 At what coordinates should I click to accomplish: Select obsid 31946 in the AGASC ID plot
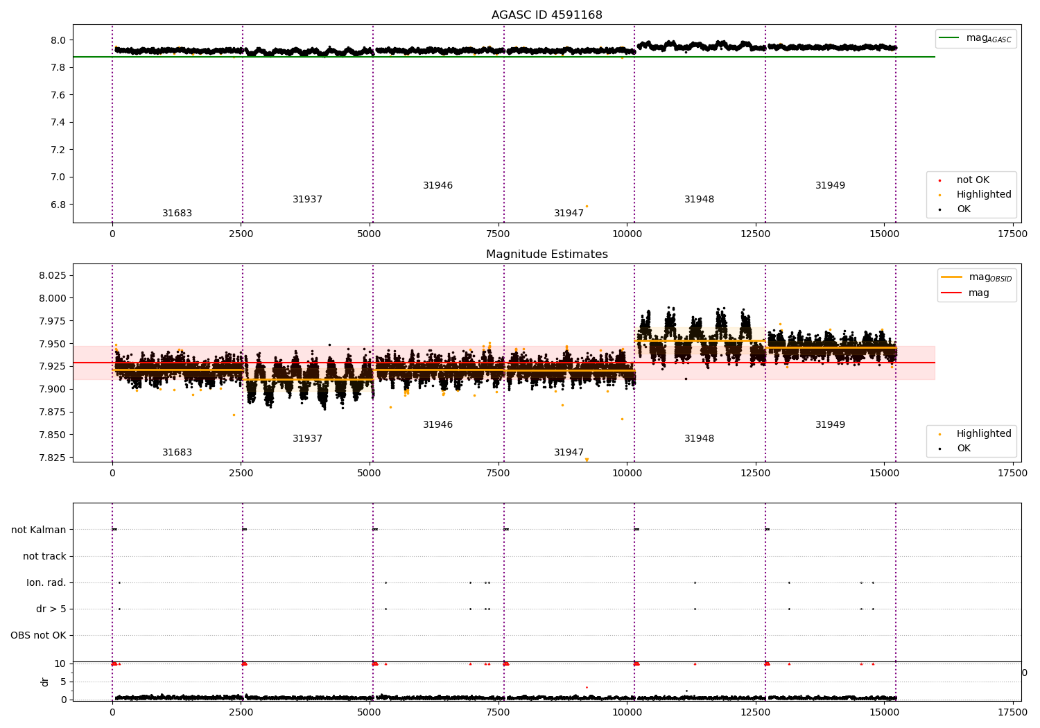click(x=438, y=186)
